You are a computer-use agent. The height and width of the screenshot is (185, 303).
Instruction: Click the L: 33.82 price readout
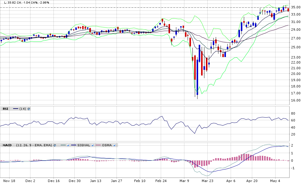pos(10,2)
